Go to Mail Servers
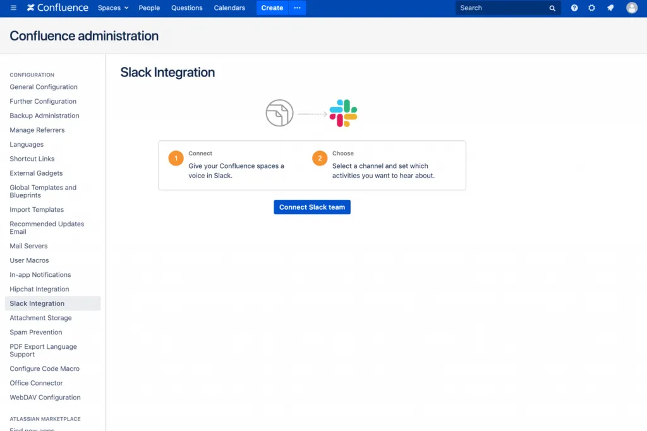Screen dimensions: 647x431 click(29, 246)
